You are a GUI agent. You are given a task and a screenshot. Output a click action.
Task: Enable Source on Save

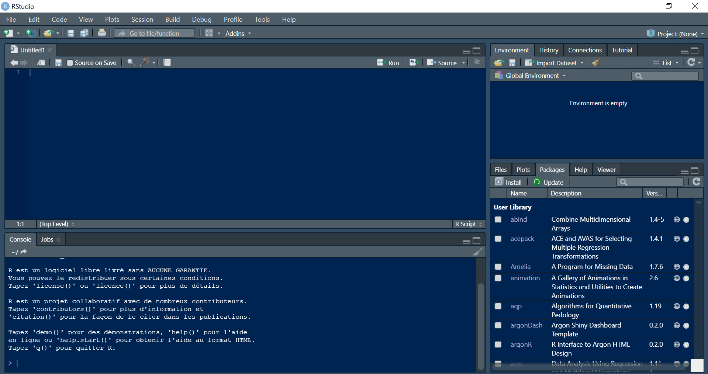pyautogui.click(x=70, y=62)
